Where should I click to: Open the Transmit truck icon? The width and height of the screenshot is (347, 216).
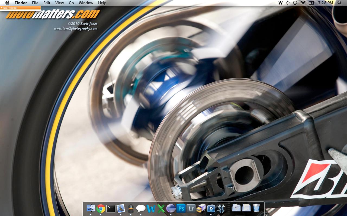(x=201, y=208)
